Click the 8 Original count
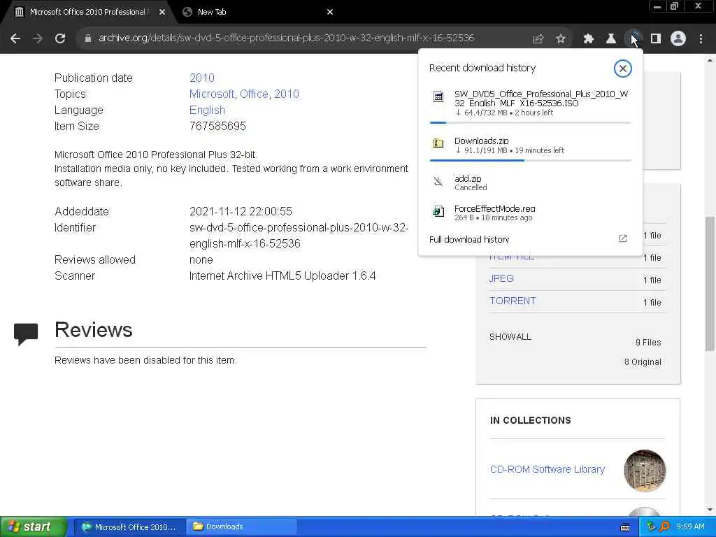716x537 pixels. [643, 362]
